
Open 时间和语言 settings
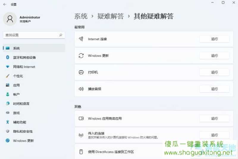click(34, 104)
